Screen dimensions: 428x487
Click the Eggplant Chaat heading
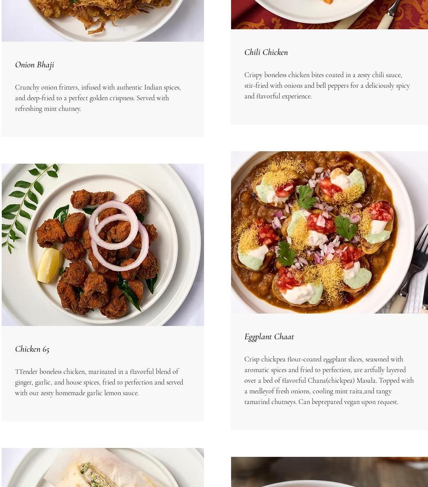[269, 337]
